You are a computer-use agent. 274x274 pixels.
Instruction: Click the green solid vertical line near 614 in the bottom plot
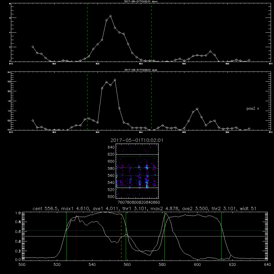[221, 236]
